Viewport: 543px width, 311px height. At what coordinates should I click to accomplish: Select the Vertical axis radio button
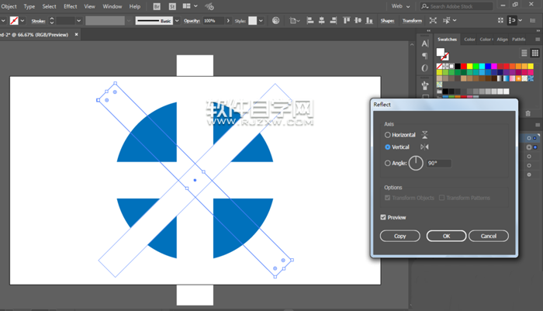coord(388,147)
